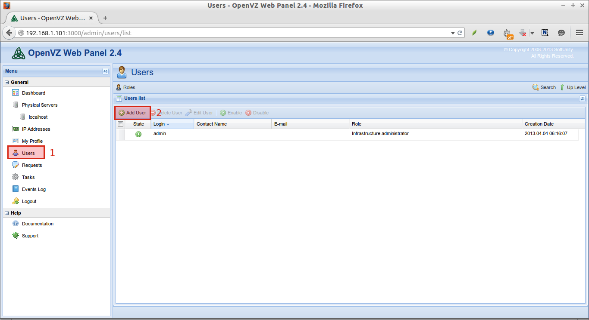The image size is (589, 320).
Task: Open the Tasks page
Action: click(28, 177)
